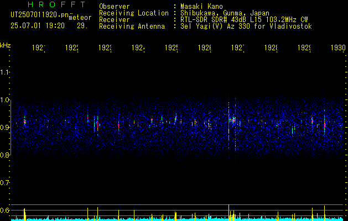
Task: Click the green HROFFT title text
Action: [x=57, y=4]
